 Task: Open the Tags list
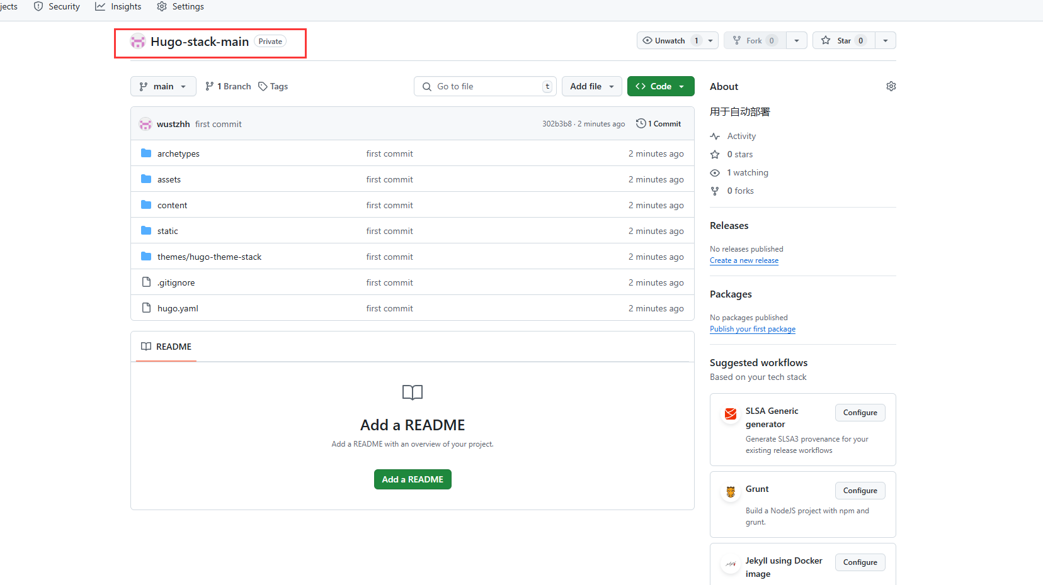tap(273, 86)
